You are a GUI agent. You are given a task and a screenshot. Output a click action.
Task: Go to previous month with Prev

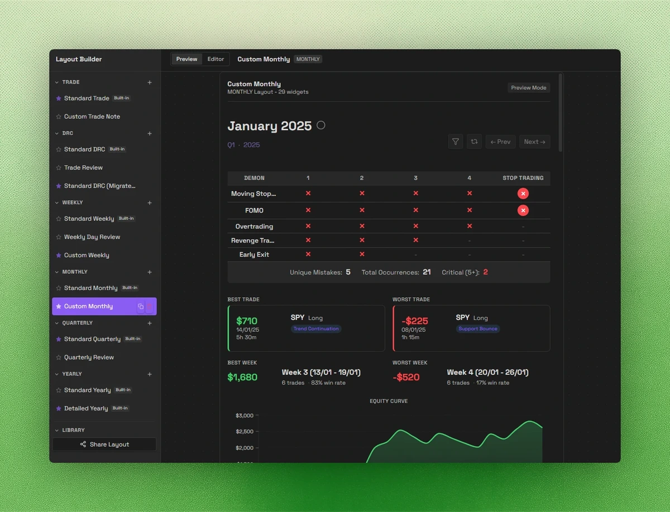pyautogui.click(x=500, y=142)
